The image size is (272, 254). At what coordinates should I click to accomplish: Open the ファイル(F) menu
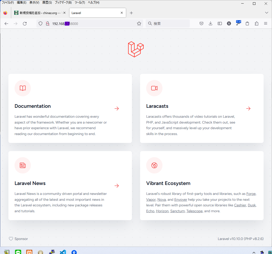pyautogui.click(x=8, y=3)
